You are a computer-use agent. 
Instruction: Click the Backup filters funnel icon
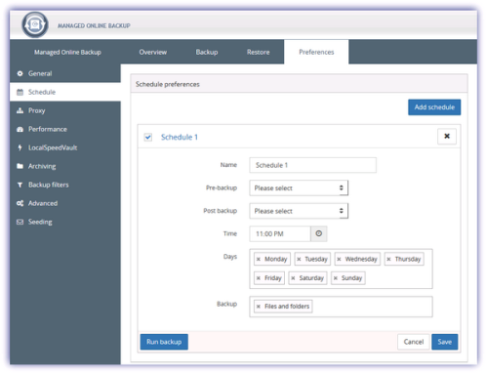pyautogui.click(x=20, y=185)
